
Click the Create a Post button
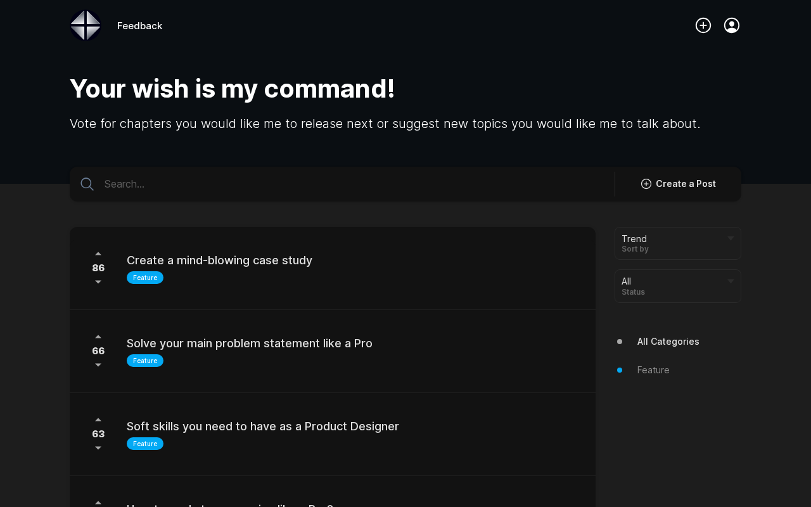click(x=678, y=184)
